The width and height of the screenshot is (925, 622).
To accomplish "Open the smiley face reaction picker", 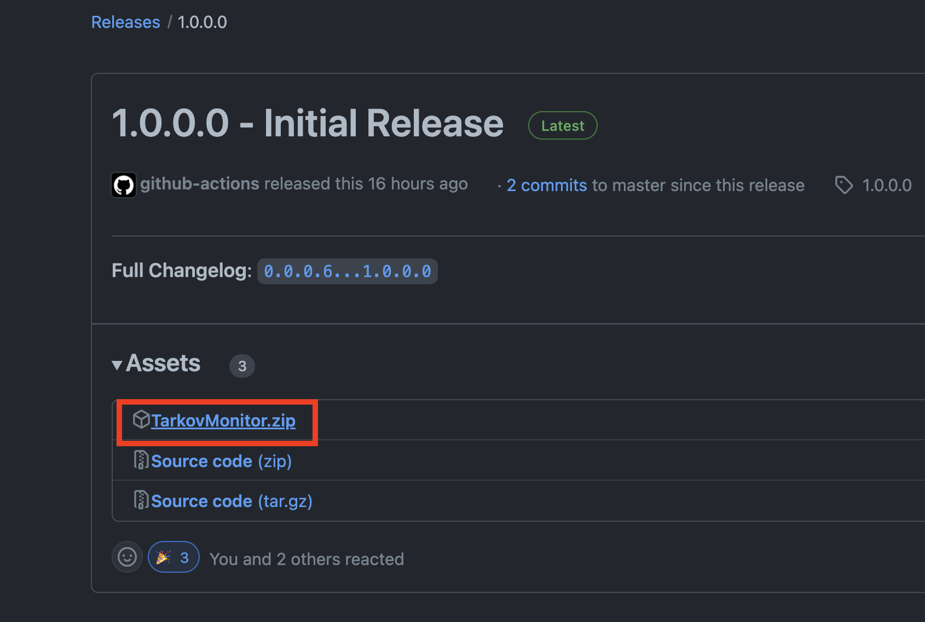I will (127, 557).
